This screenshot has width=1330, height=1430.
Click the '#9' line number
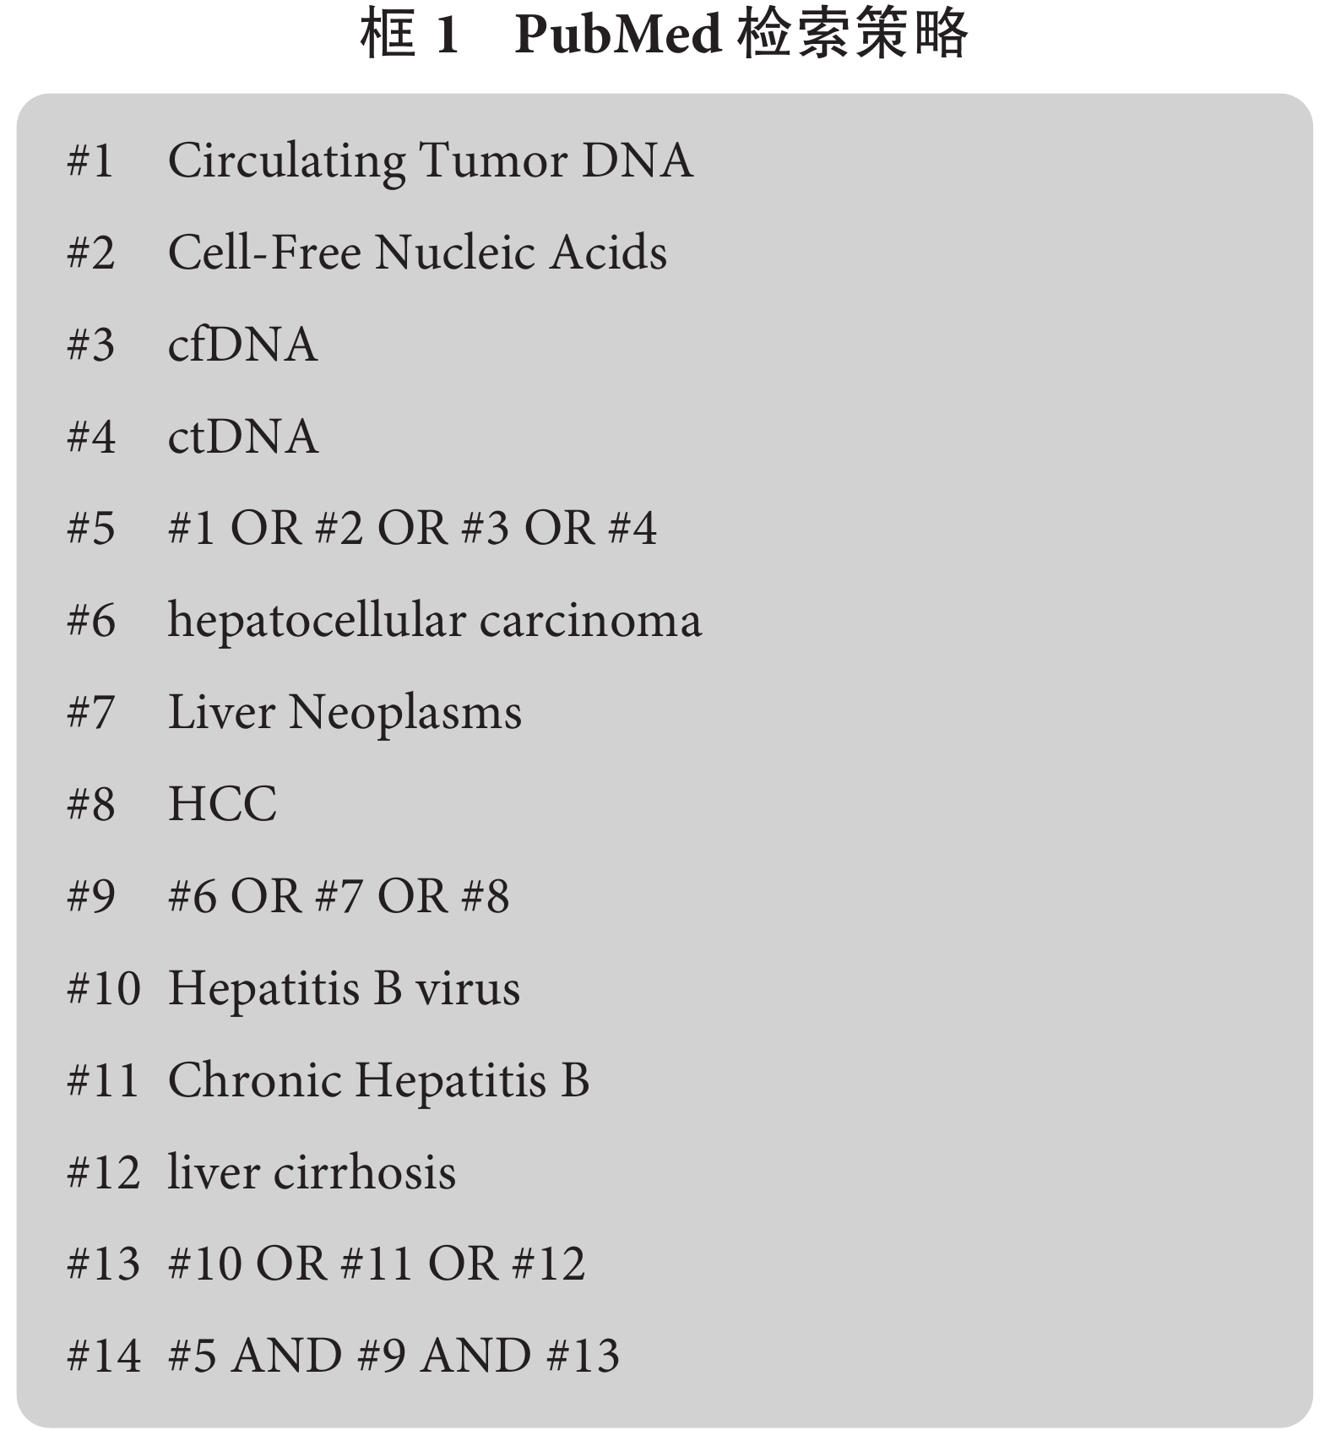click(x=91, y=895)
